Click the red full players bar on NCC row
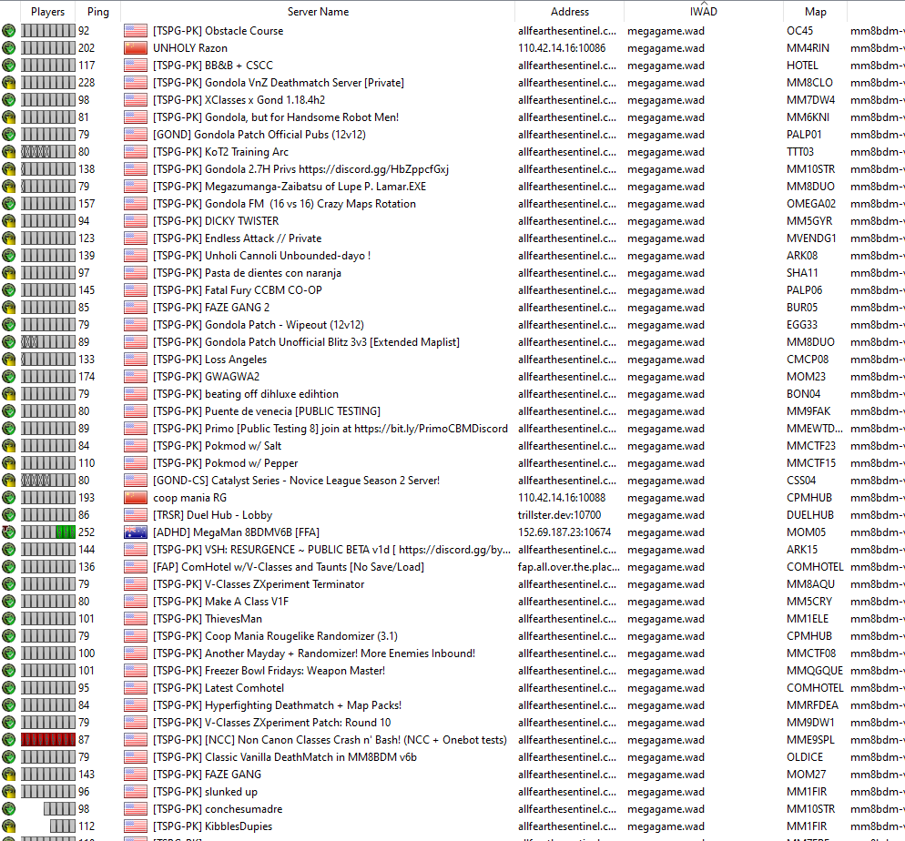905x841 pixels. tap(48, 739)
